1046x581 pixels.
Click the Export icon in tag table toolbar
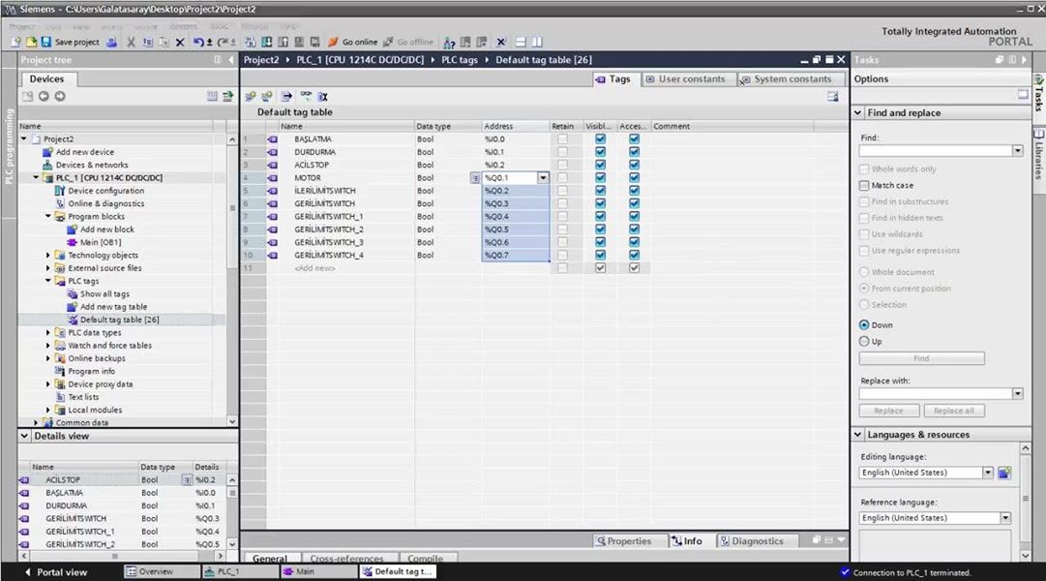tap(286, 96)
